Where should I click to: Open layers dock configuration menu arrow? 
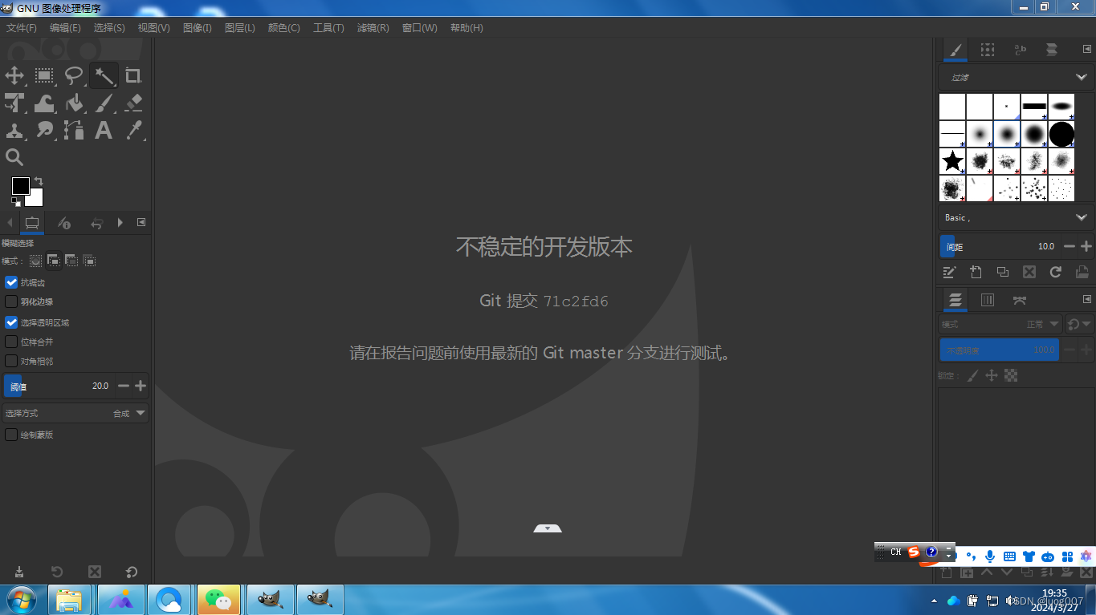pyautogui.click(x=1087, y=299)
